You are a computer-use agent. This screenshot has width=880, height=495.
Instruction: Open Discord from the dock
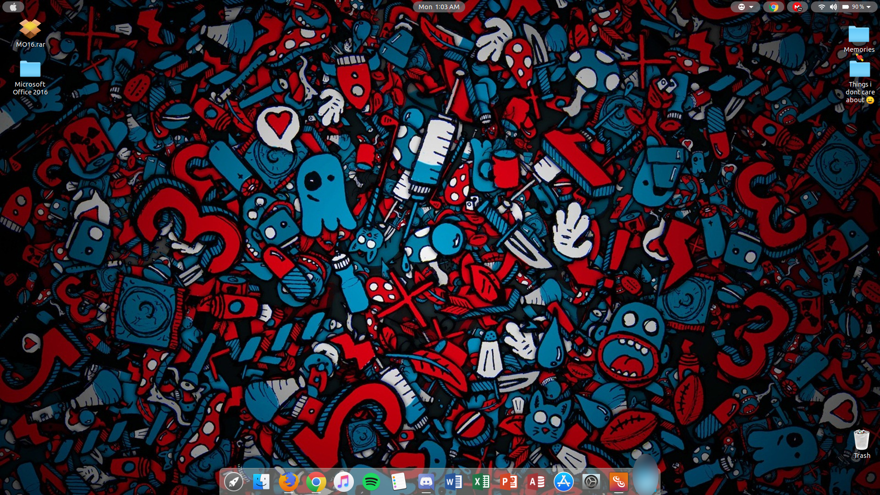coord(426,482)
